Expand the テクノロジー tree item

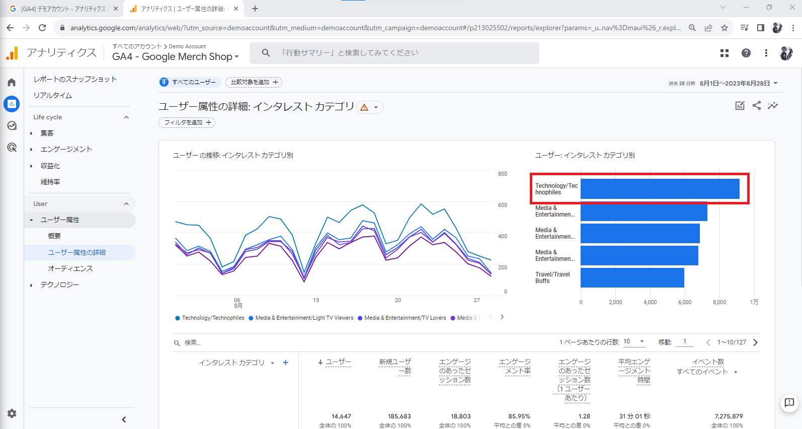click(x=31, y=285)
